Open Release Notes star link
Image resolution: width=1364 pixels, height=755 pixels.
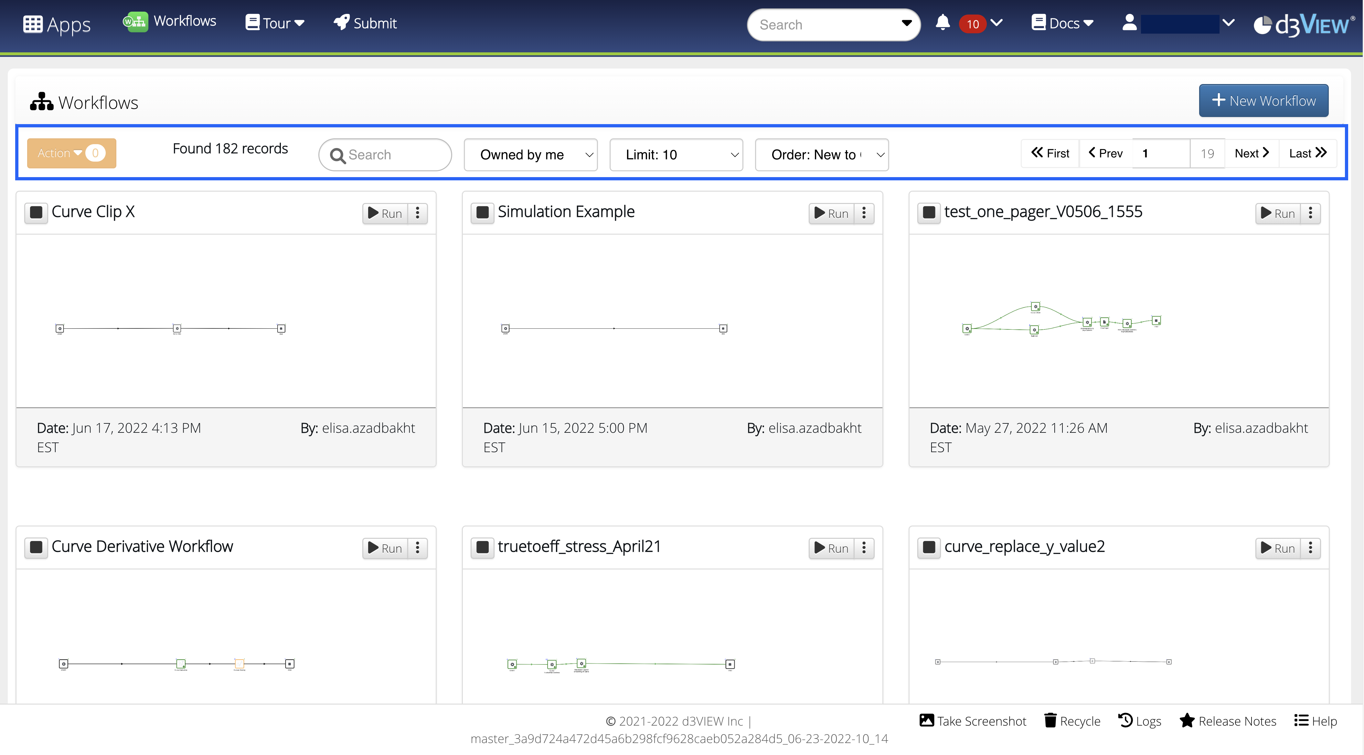coord(1228,721)
